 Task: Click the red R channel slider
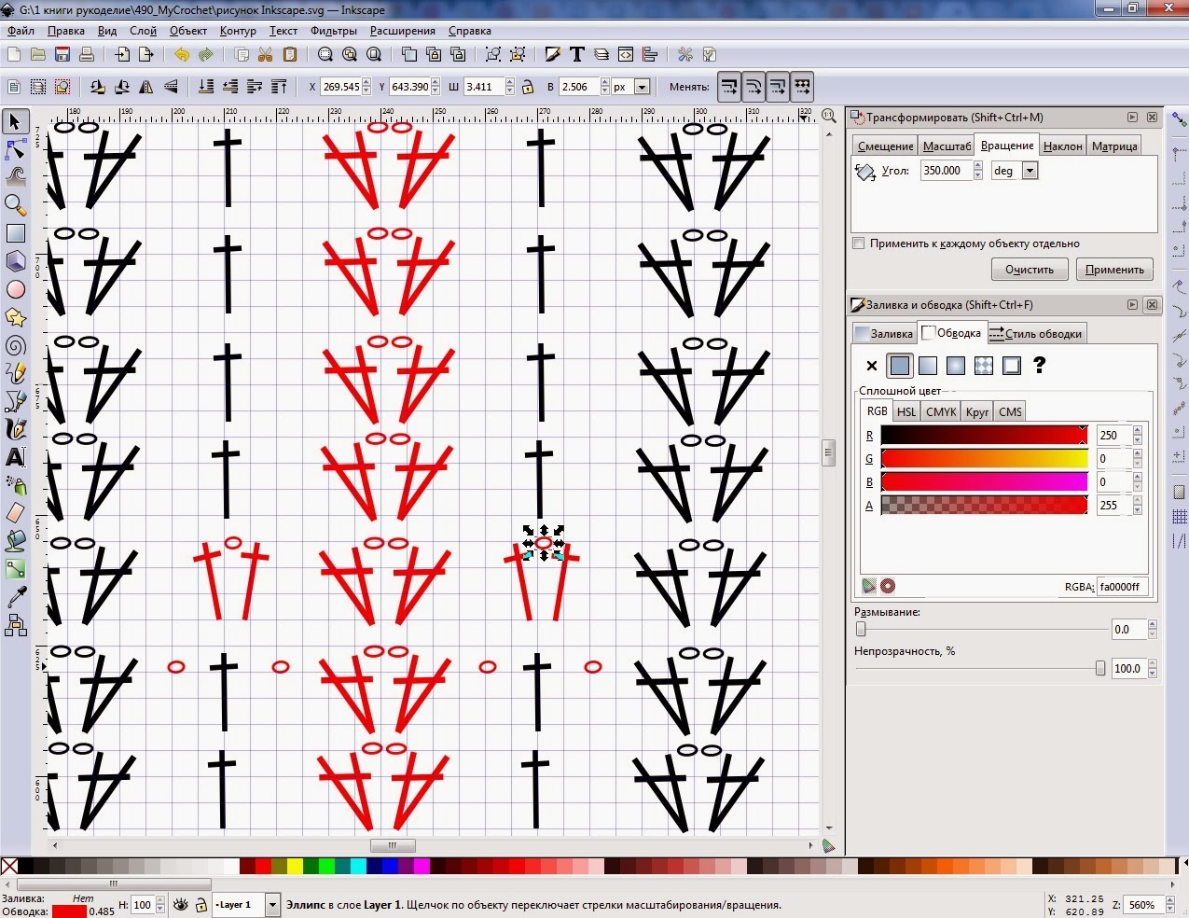point(984,436)
